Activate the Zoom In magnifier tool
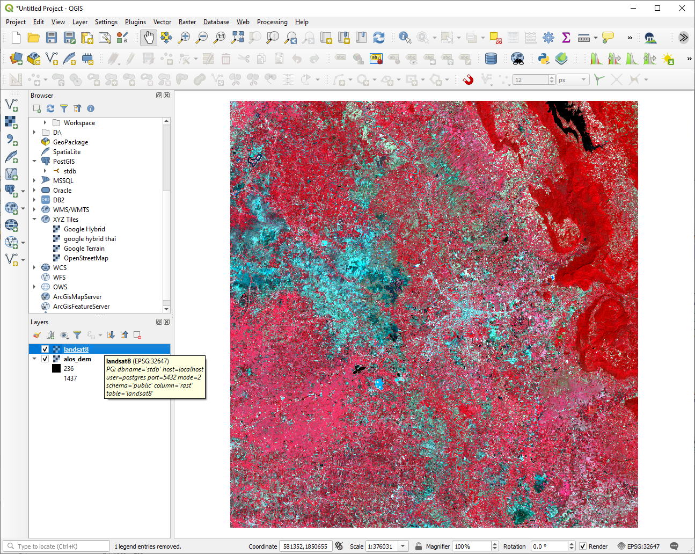 (184, 38)
